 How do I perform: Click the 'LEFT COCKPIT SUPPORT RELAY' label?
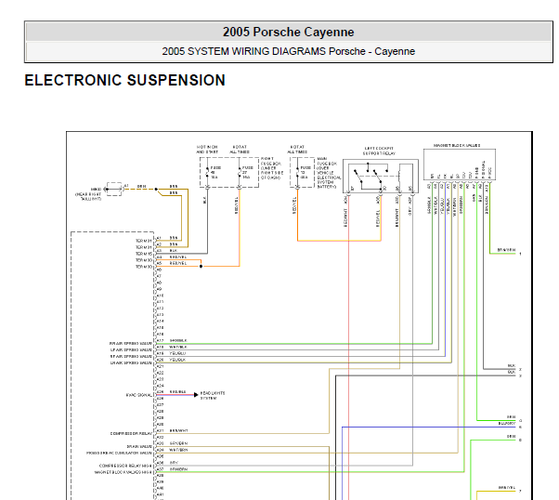[x=379, y=151]
